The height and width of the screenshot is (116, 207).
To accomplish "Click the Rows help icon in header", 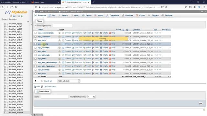I will click(123, 30).
